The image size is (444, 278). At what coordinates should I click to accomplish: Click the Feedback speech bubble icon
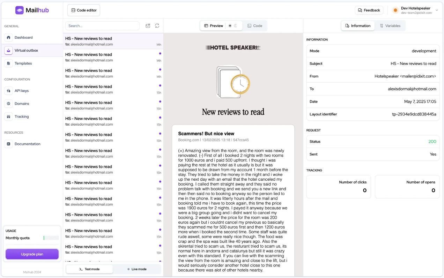coord(360,10)
